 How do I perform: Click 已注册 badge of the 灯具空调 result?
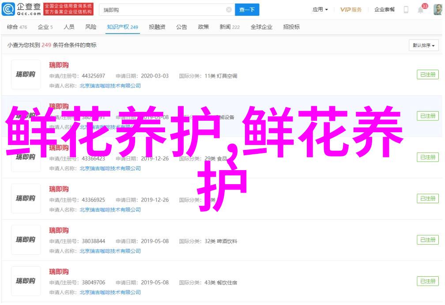pos(428,74)
